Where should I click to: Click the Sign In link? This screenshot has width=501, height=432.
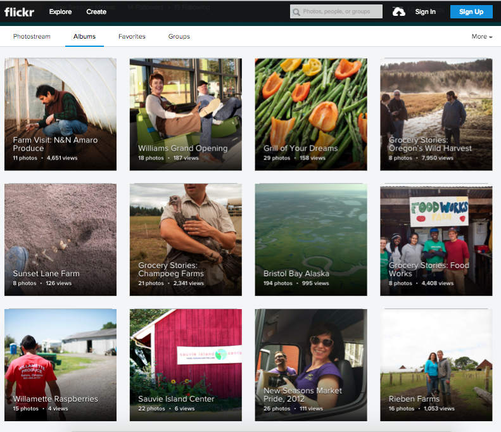pos(425,12)
